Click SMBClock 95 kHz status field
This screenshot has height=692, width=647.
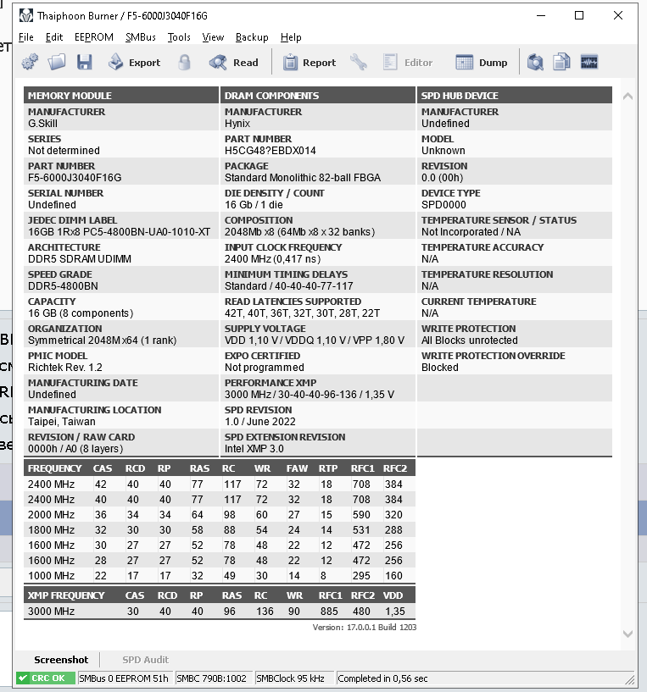294,678
